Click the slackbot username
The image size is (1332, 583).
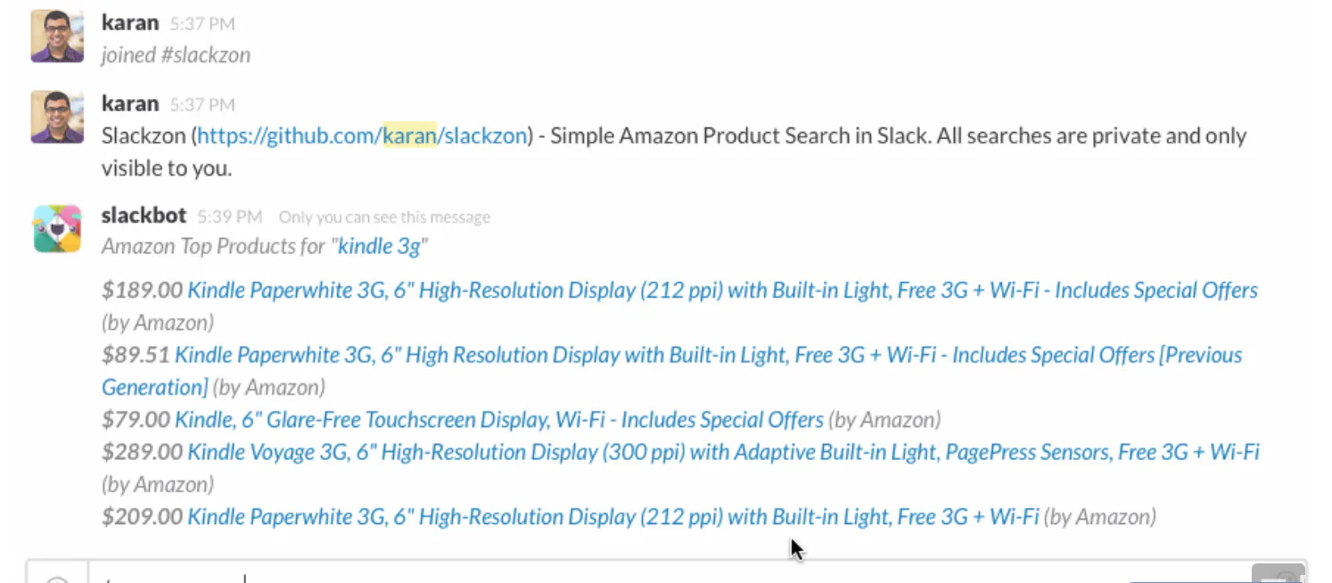144,216
